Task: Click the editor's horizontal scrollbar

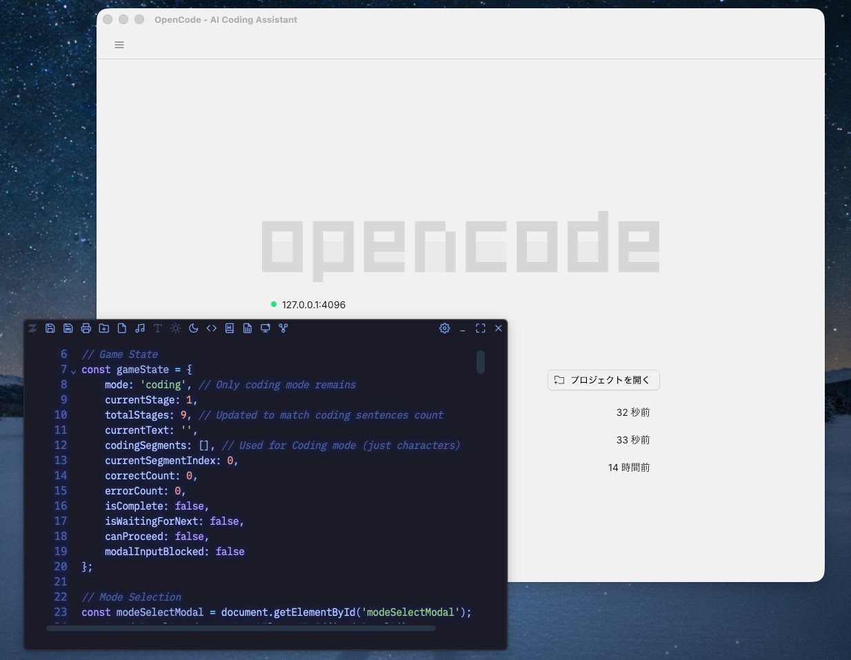Action: click(241, 628)
